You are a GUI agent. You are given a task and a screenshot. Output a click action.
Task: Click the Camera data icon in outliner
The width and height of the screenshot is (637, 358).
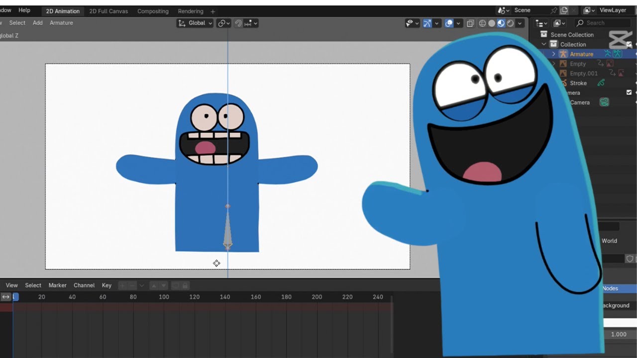604,102
